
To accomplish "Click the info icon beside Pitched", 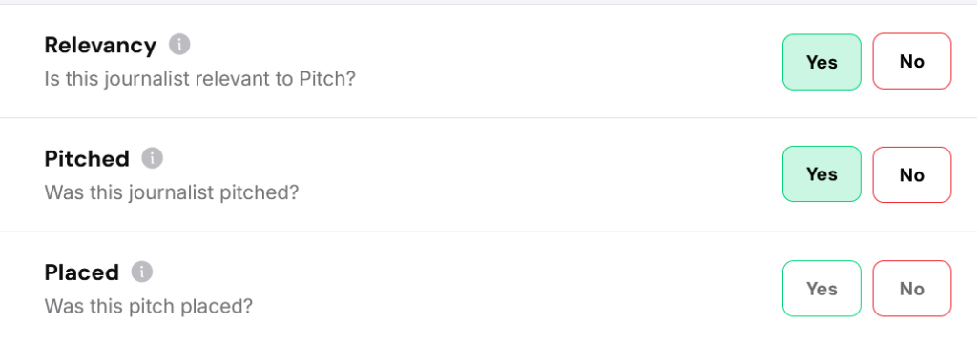I will pos(152,158).
